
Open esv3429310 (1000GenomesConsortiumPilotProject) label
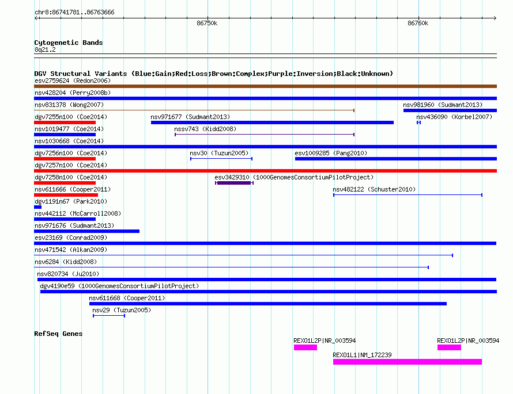294,177
